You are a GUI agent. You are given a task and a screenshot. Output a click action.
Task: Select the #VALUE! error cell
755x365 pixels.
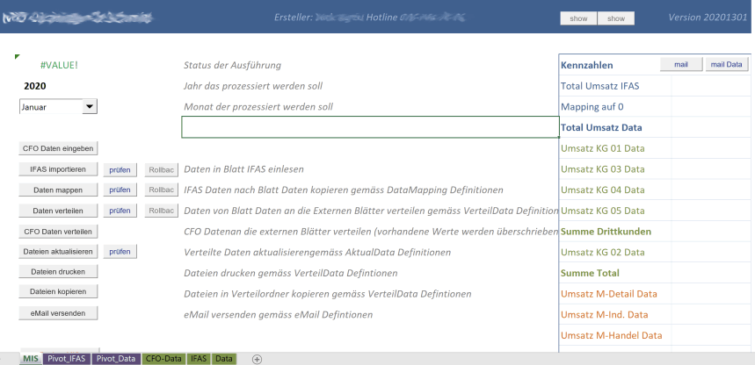(59, 66)
